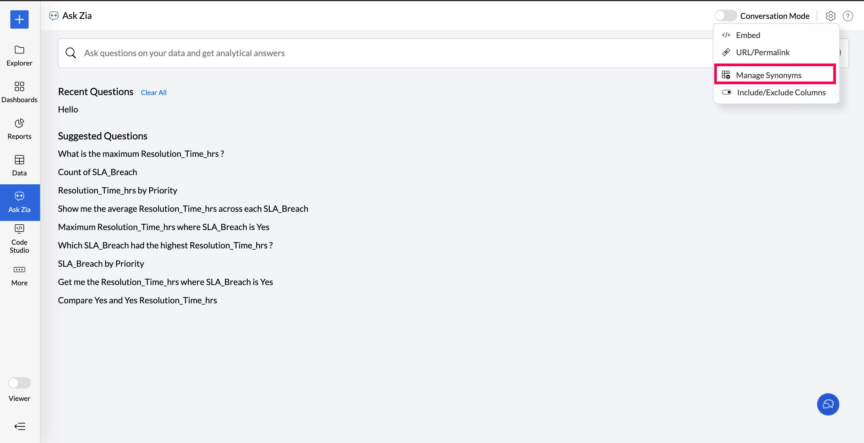
Task: Go to the Reports section
Action: pyautogui.click(x=19, y=129)
